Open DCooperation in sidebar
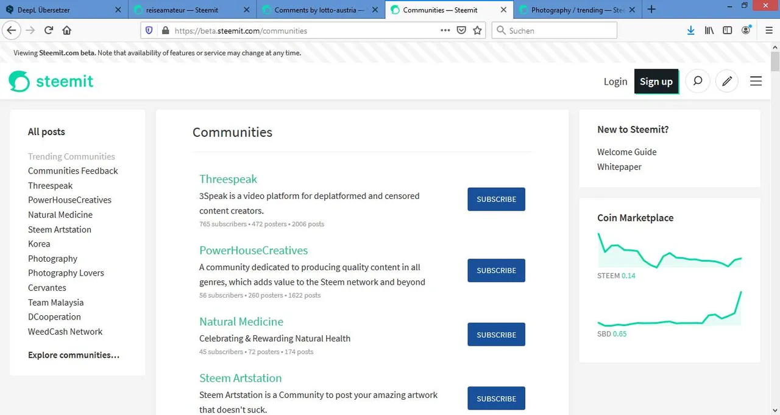This screenshot has height=415, width=780. pyautogui.click(x=54, y=317)
